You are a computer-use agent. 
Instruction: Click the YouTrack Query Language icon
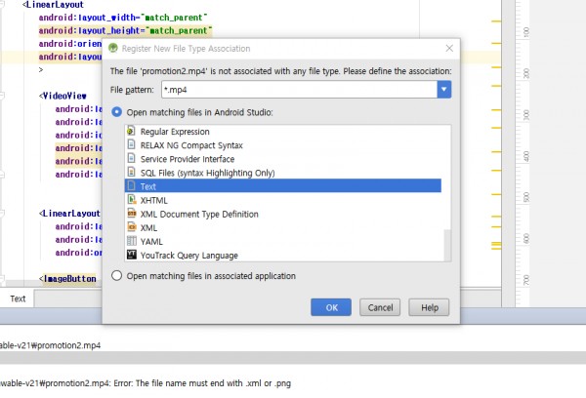pyautogui.click(x=132, y=255)
